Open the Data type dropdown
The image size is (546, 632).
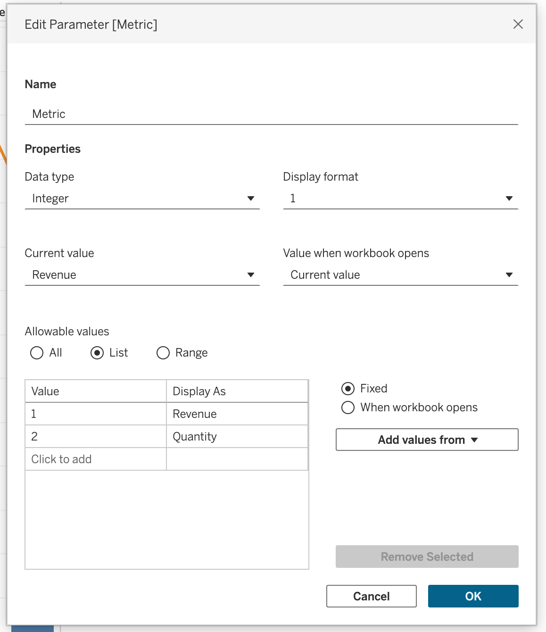[x=142, y=199]
